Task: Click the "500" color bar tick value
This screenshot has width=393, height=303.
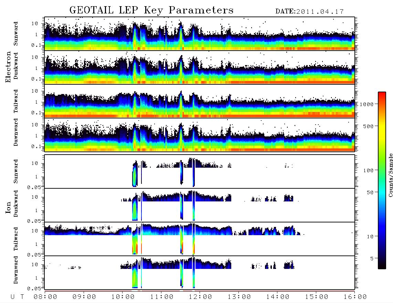Action: pos(368,126)
